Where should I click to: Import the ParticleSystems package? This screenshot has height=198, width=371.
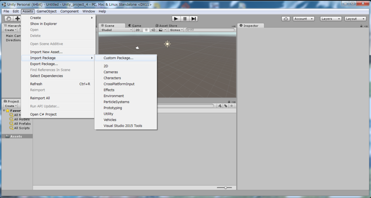[x=126, y=102]
